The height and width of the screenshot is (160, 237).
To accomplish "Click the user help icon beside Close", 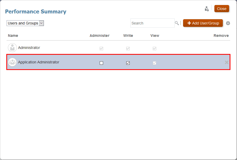I will [207, 9].
